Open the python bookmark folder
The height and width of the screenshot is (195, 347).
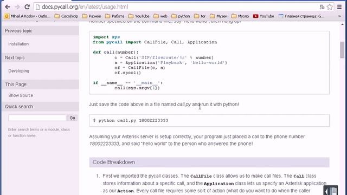181,16
